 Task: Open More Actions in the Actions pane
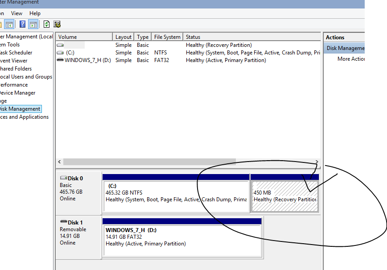coord(351,59)
